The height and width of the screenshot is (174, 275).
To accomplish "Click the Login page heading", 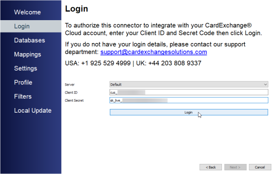I will point(77,9).
